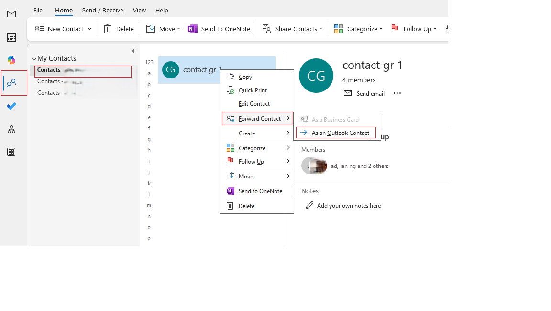
Task: Click Delete in the ribbon
Action: (119, 29)
